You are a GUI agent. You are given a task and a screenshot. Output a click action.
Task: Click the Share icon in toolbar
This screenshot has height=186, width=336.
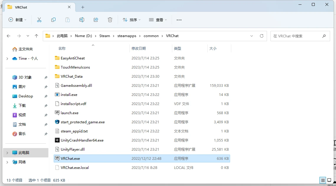coord(96,20)
